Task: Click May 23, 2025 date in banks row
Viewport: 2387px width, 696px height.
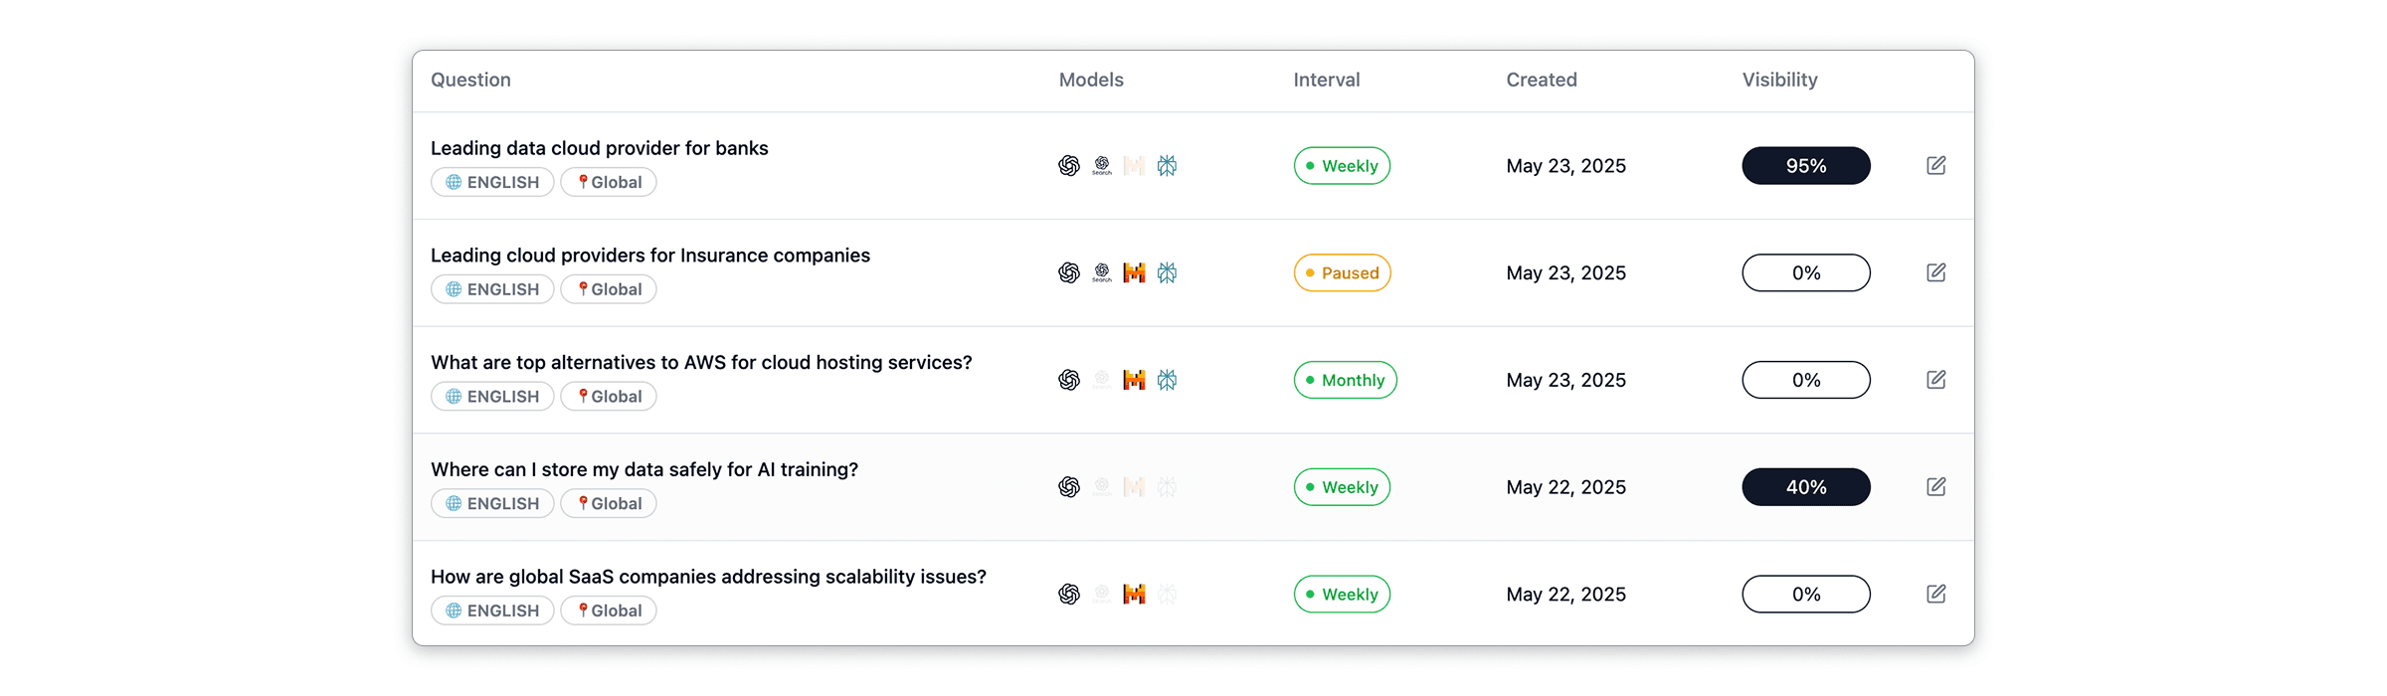Action: click(1565, 166)
